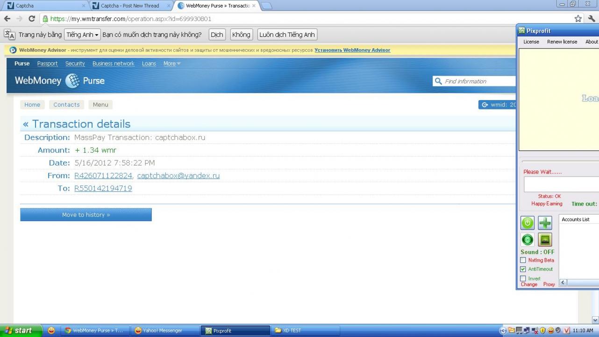Screen dimensions: 599x337
Task: Click the Install WebMoney Advisor link
Action: click(352, 50)
